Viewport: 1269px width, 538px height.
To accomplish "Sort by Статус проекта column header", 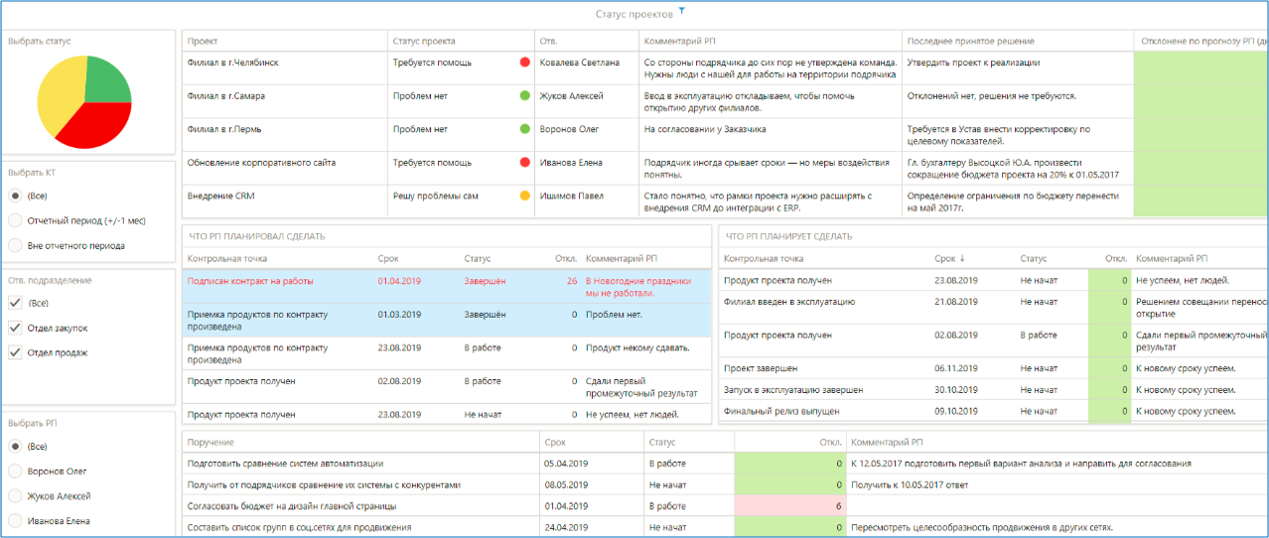I will click(424, 41).
